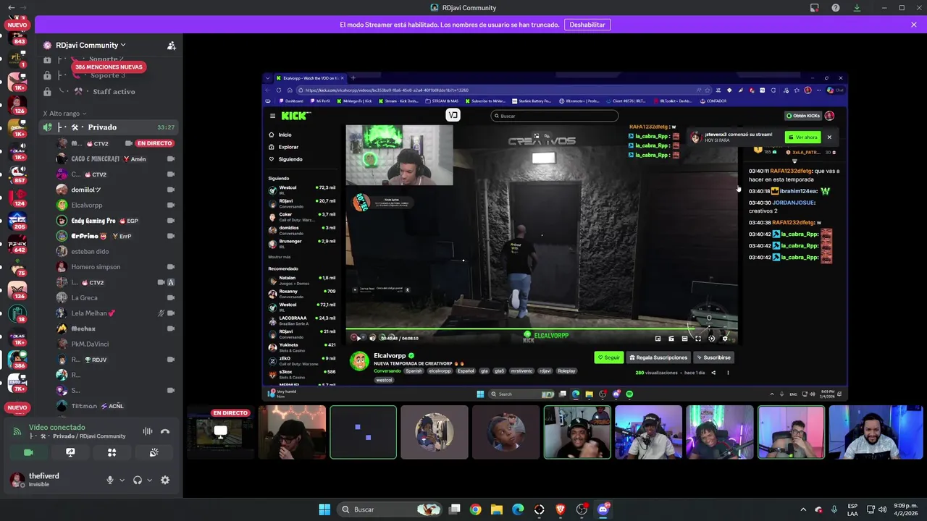927x521 pixels.
Task: Click download update icon in title bar
Action: pos(857,8)
